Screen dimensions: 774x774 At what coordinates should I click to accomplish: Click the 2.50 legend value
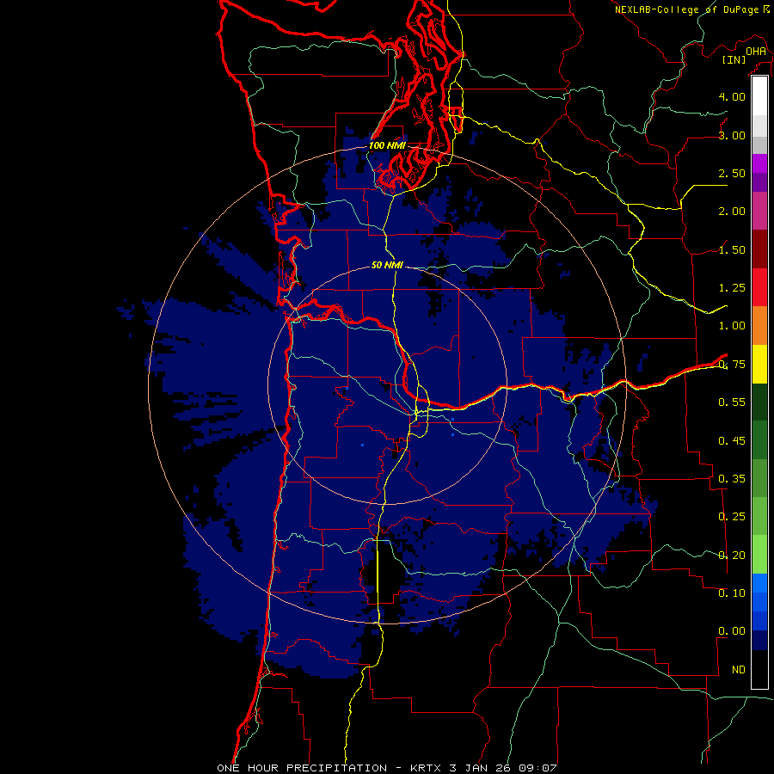click(732, 173)
